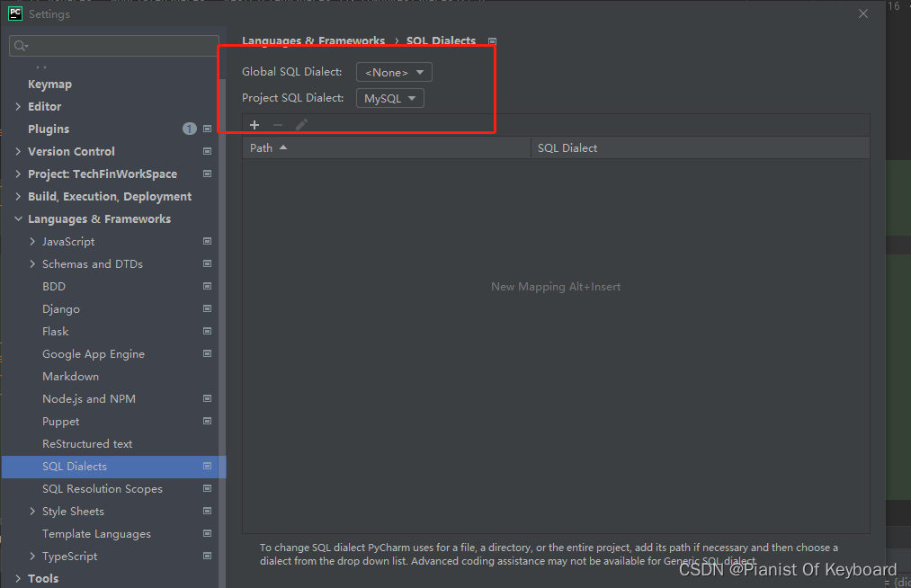Viewport: 911px width, 588px height.
Task: Open the Global SQL Dialect dropdown
Action: click(394, 72)
